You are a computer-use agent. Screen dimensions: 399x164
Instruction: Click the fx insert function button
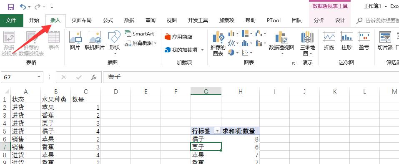[x=94, y=77]
